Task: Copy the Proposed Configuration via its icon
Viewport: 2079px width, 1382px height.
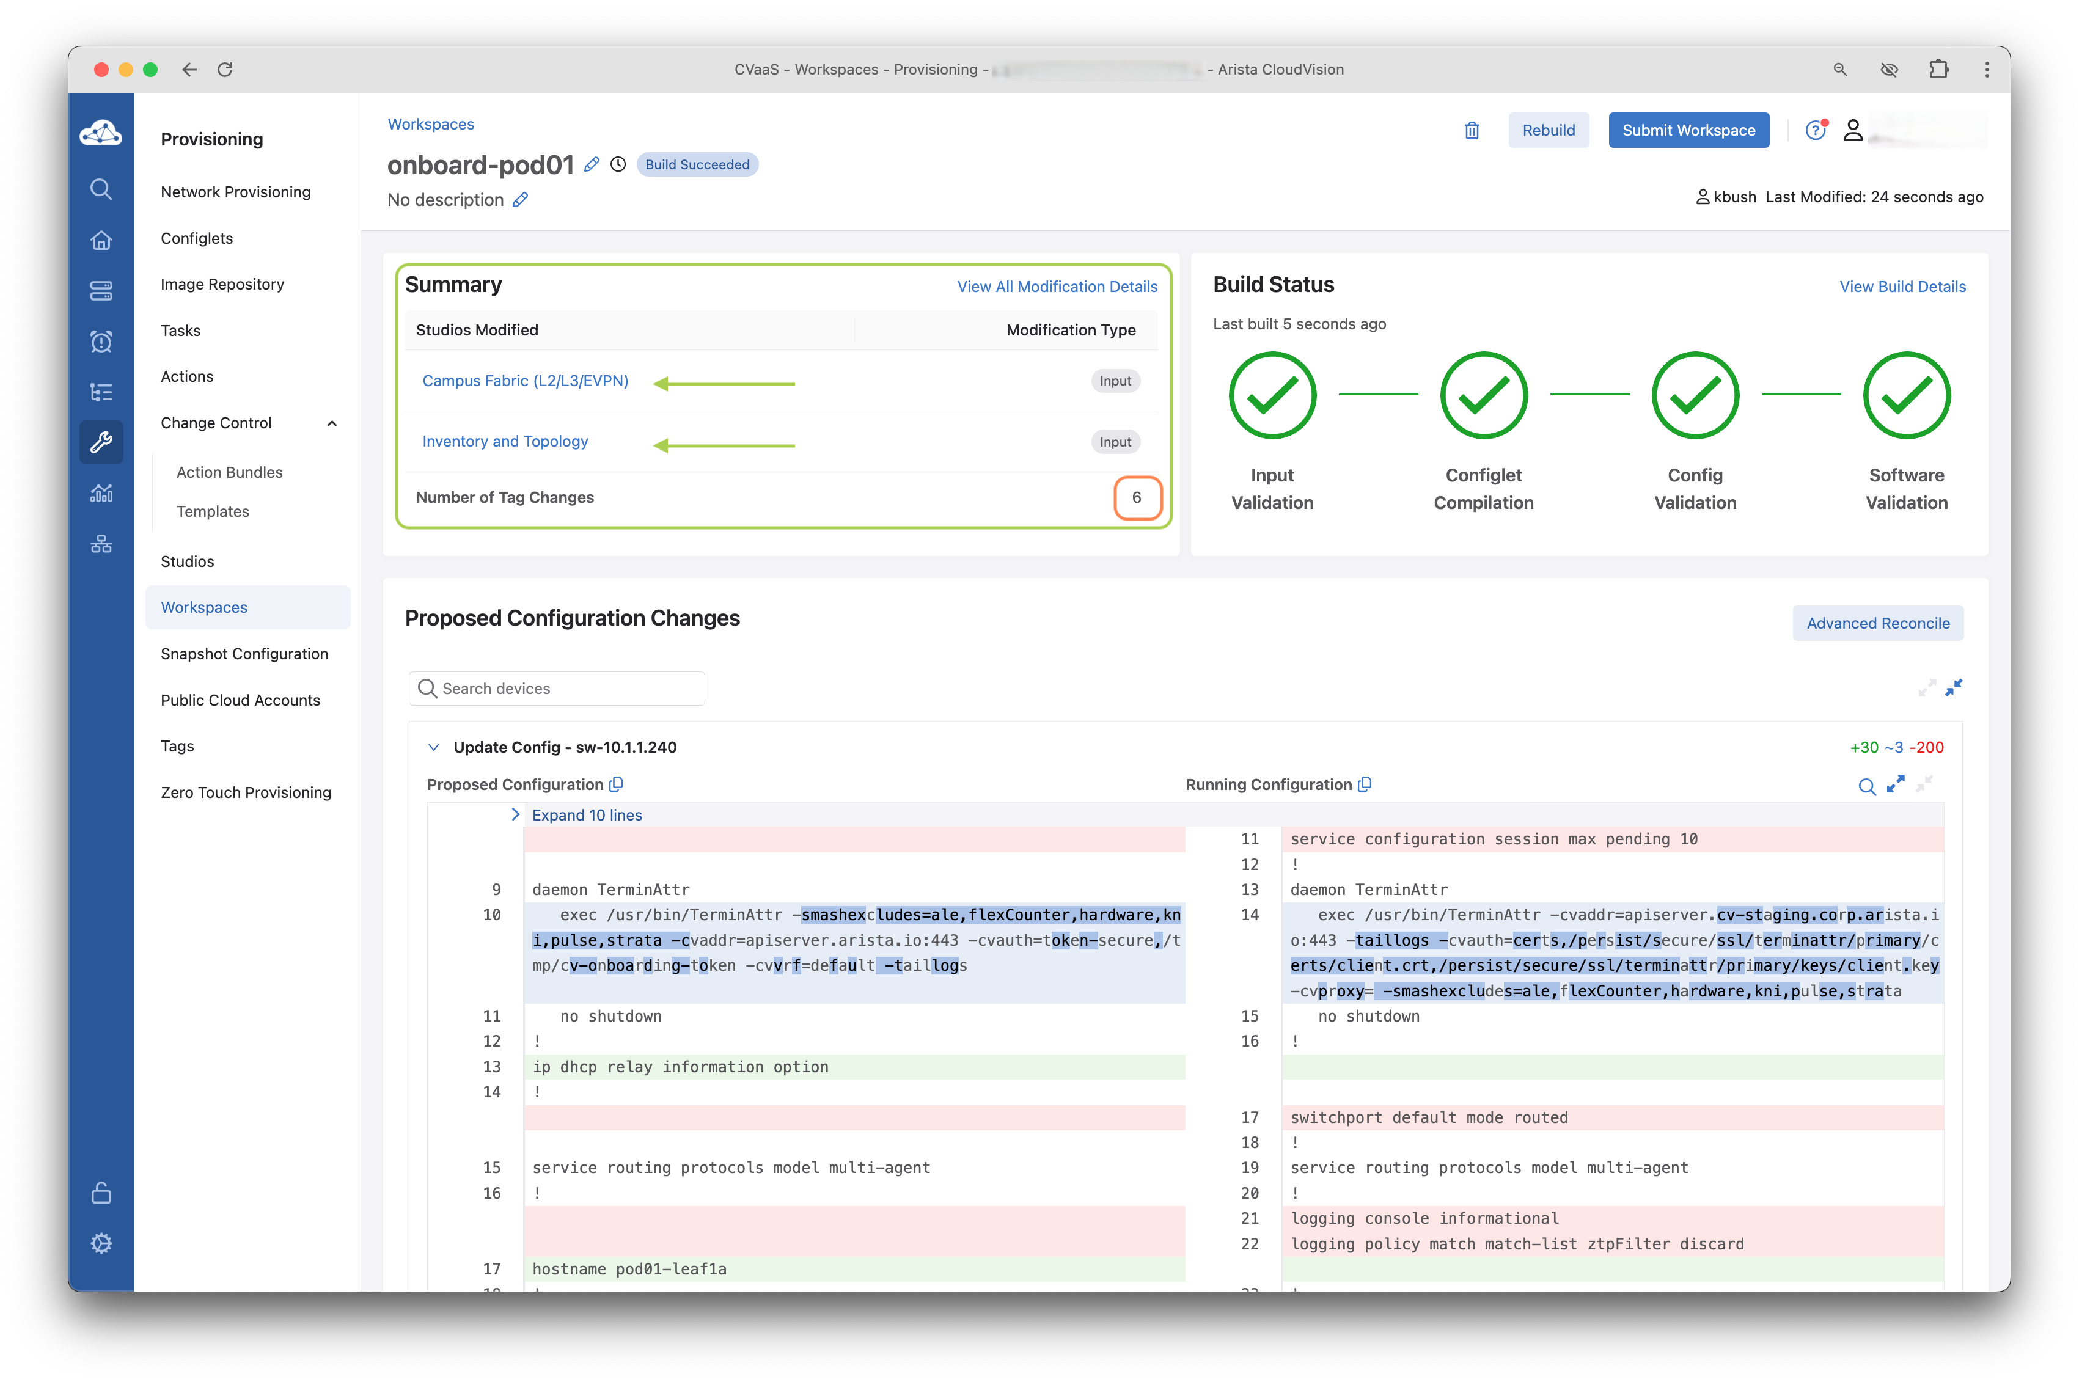Action: point(616,784)
